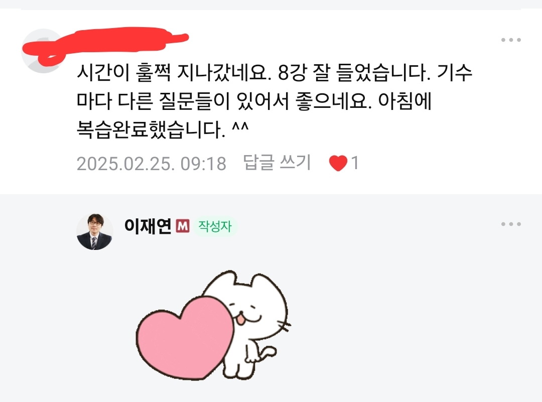This screenshot has height=402, width=542.
Task: Click comment line with 질문들이 있어서 좋으네요
Action: pyautogui.click(x=254, y=101)
